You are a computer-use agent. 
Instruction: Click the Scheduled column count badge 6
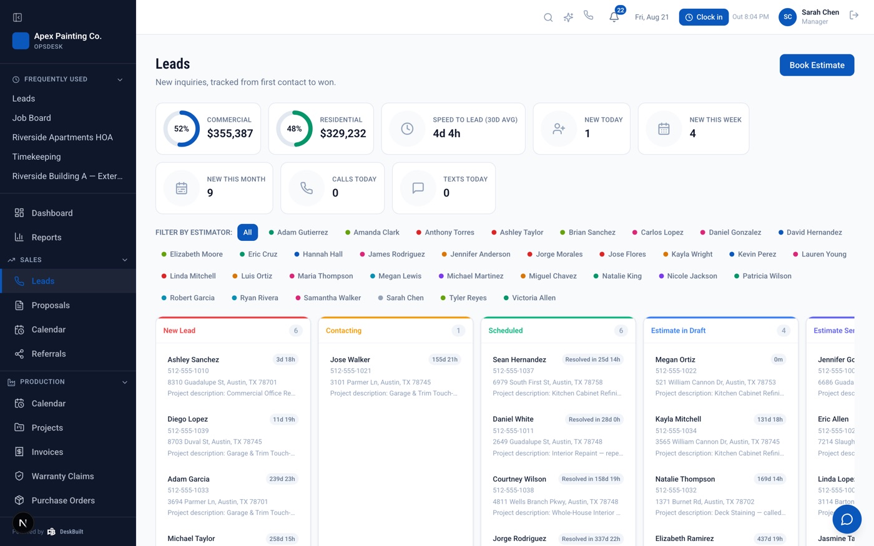pyautogui.click(x=621, y=331)
